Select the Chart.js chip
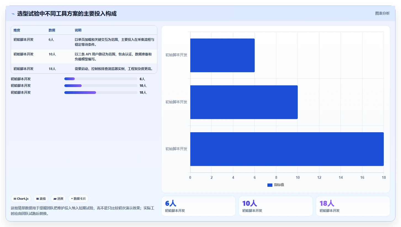 [21, 199]
